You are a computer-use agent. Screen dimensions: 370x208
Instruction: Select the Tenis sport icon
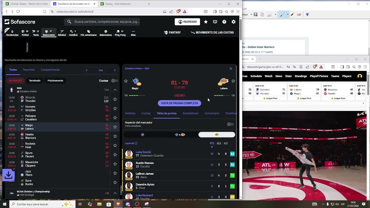pos(36,33)
